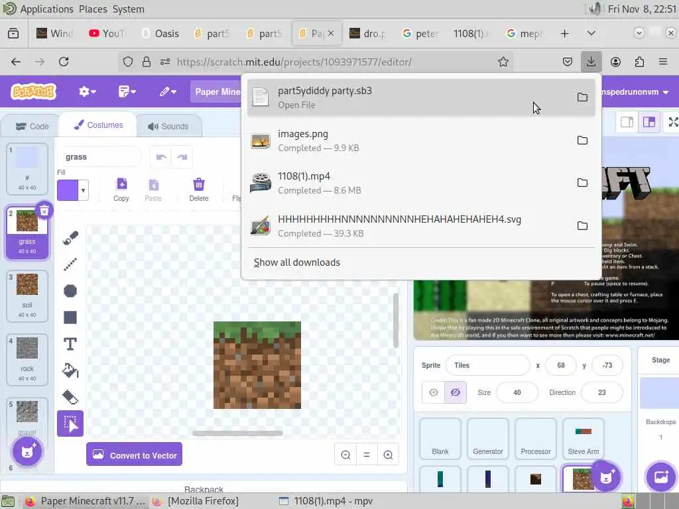Open containing folder for images.png
Image resolution: width=679 pixels, height=509 pixels.
click(x=582, y=141)
